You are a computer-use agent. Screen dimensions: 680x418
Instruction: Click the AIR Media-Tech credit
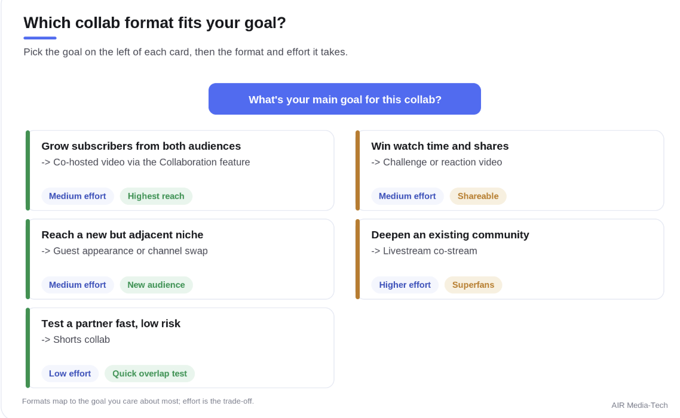coord(639,405)
